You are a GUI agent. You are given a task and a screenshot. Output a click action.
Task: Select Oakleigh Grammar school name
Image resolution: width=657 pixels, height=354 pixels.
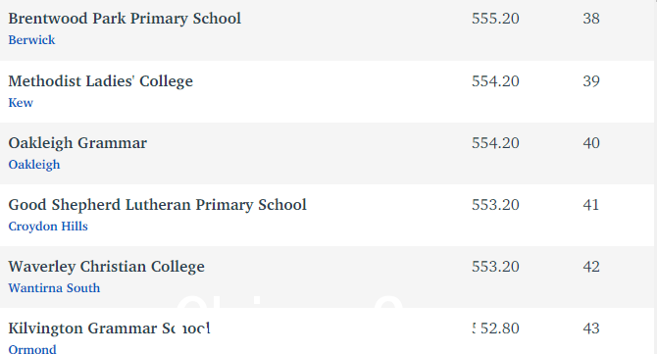[x=77, y=143]
